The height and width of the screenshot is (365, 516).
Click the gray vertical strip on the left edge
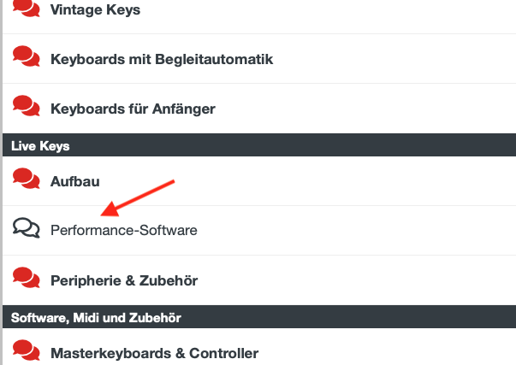click(x=1, y=183)
